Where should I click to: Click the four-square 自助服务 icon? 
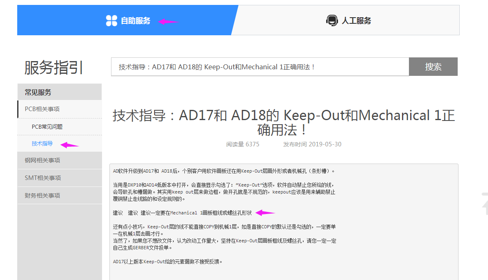111,20
